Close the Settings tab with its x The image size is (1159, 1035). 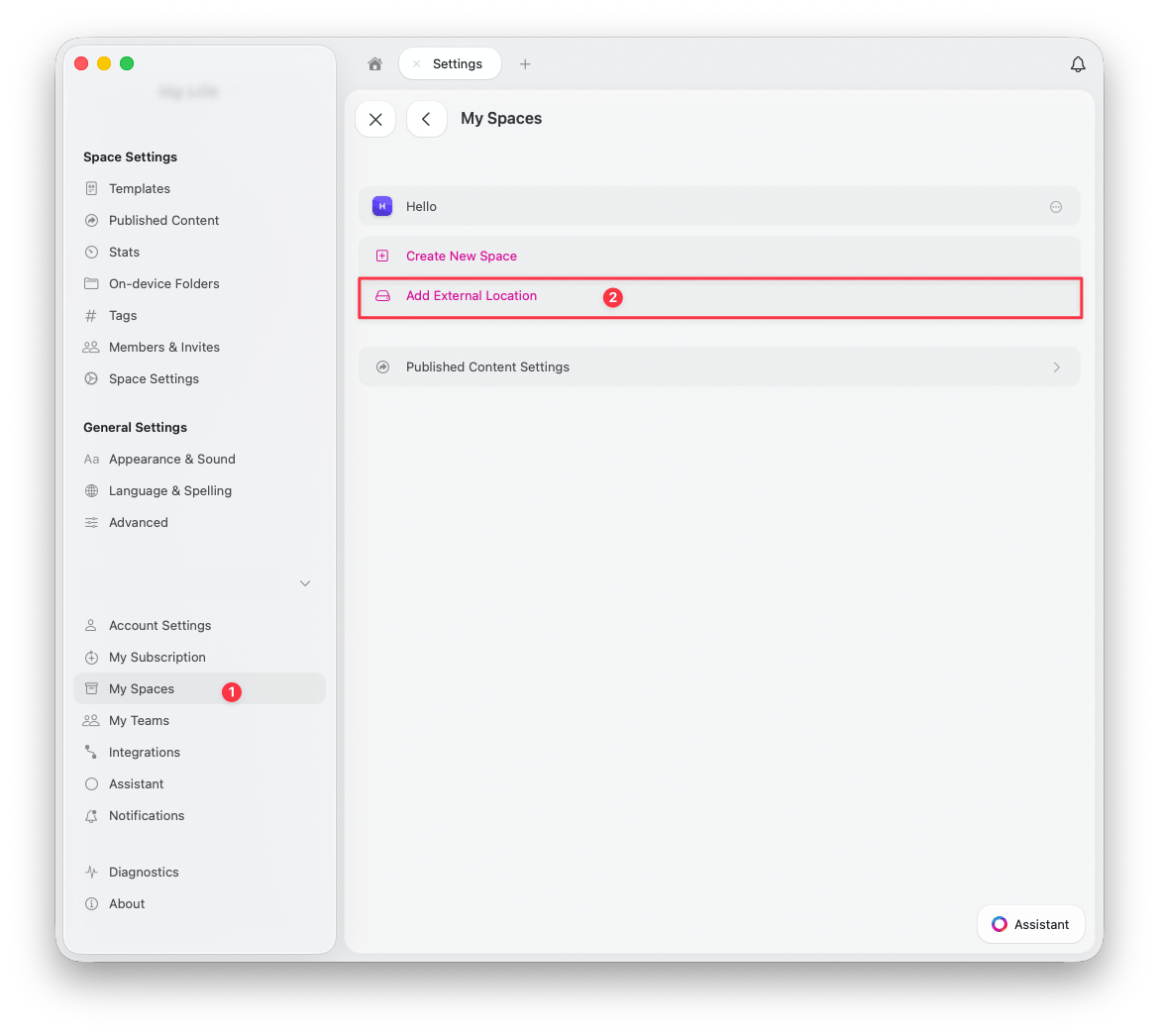pos(417,64)
